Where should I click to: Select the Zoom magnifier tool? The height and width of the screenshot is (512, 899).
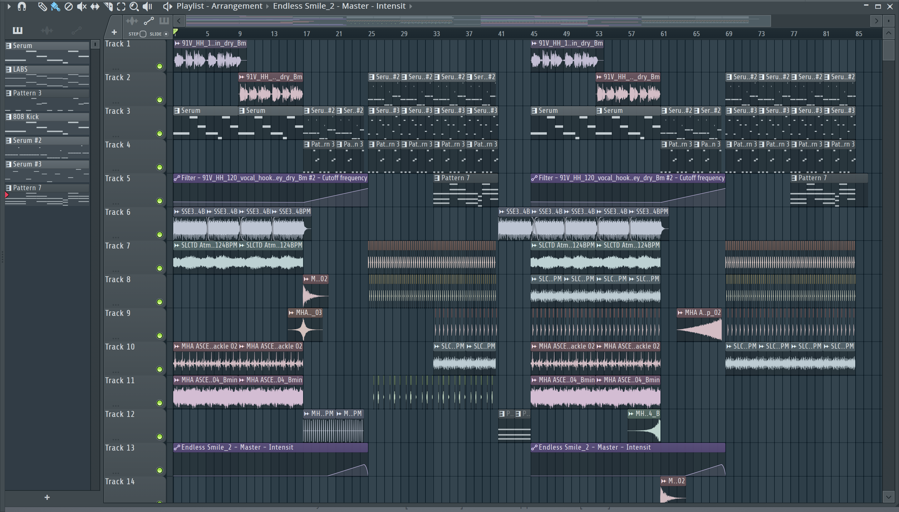(x=134, y=6)
